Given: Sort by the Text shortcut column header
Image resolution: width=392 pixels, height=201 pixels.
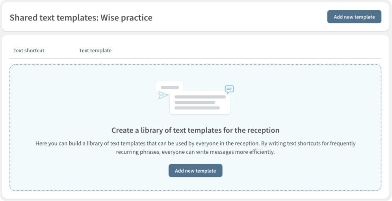Looking at the screenshot, I should (x=29, y=50).
